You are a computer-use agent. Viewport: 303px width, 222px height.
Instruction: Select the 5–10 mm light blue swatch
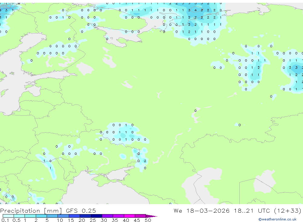52,216
